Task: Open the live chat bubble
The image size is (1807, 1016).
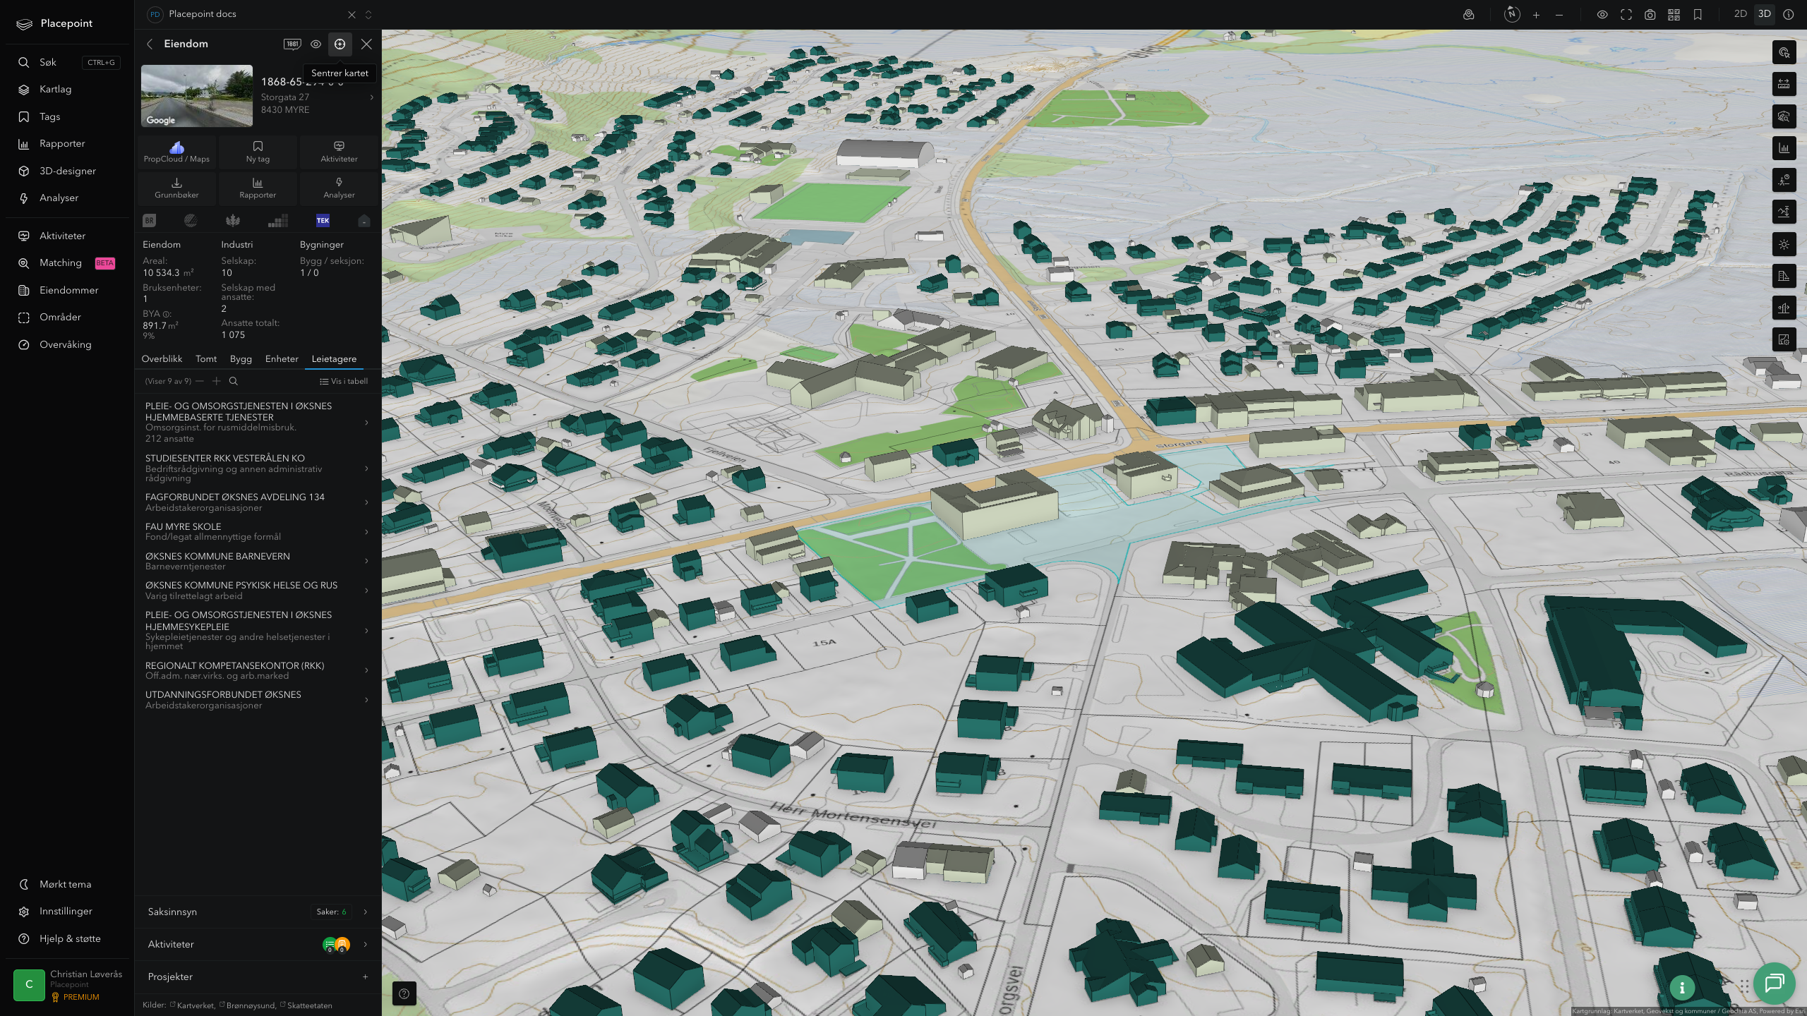Action: coord(1775,983)
